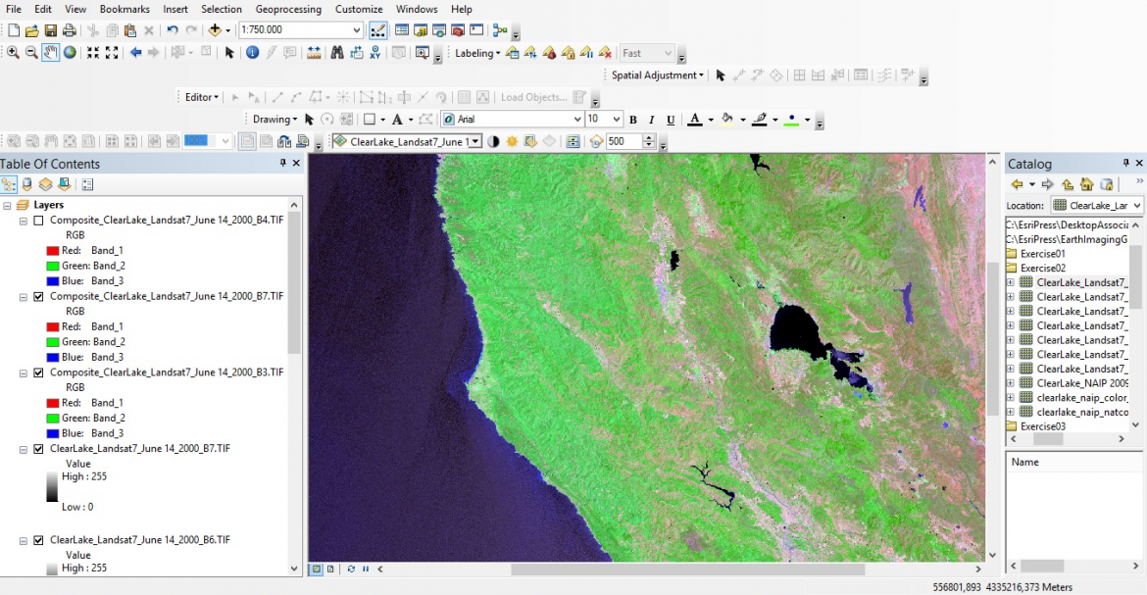Select the Measure ruler tool

[x=314, y=53]
